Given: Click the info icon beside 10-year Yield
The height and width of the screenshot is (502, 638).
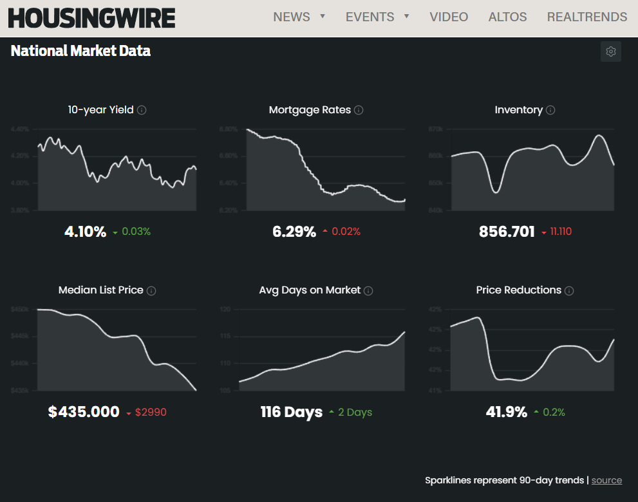Looking at the screenshot, I should coord(142,110).
